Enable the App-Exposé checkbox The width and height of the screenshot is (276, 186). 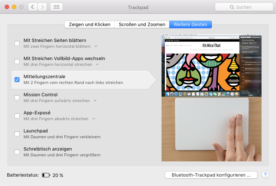tap(17, 116)
